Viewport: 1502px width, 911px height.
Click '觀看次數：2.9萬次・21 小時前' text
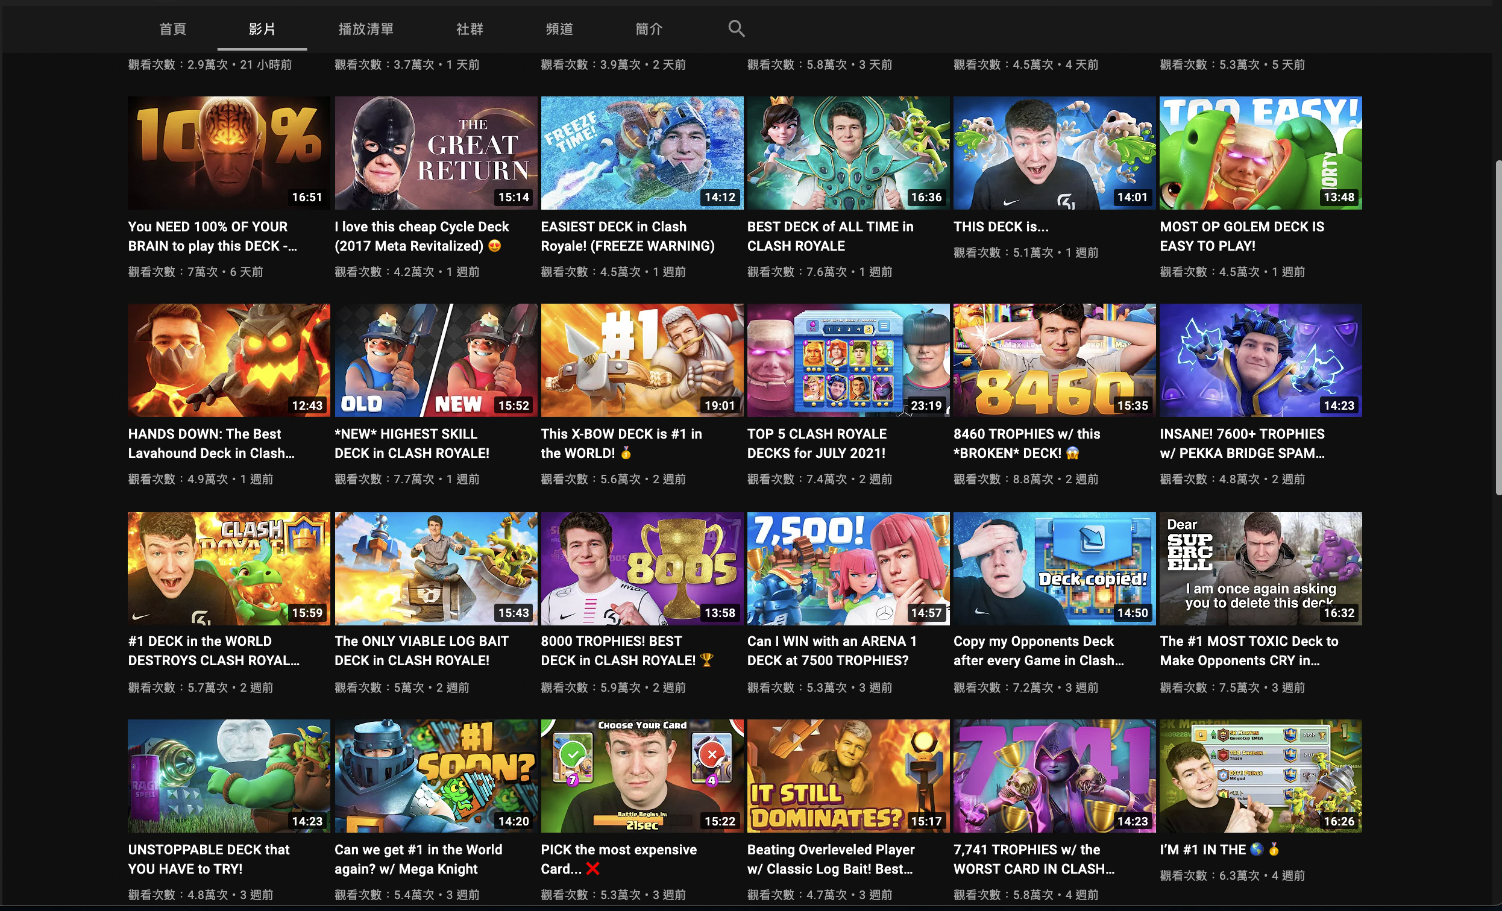(210, 64)
